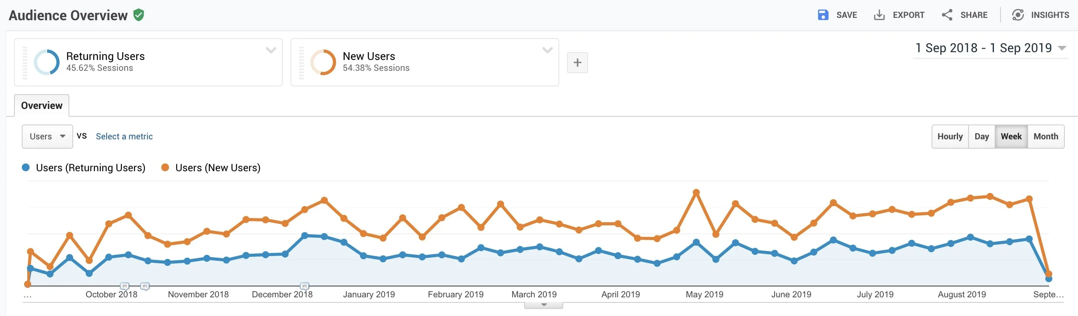Click the New Users donut icon
The image size is (1078, 316).
coord(323,62)
